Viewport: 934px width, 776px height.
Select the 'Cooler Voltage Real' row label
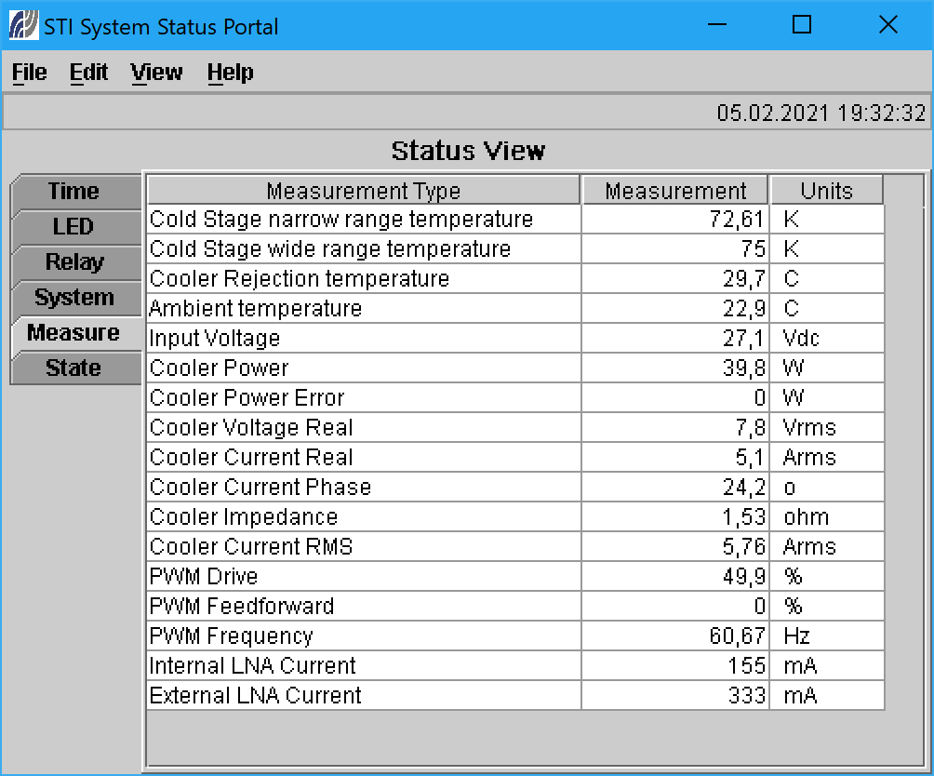pos(251,428)
